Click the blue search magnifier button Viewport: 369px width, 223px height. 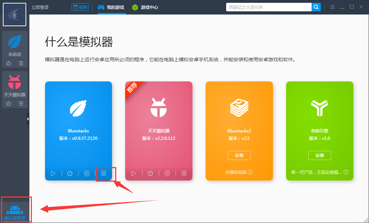316,7
